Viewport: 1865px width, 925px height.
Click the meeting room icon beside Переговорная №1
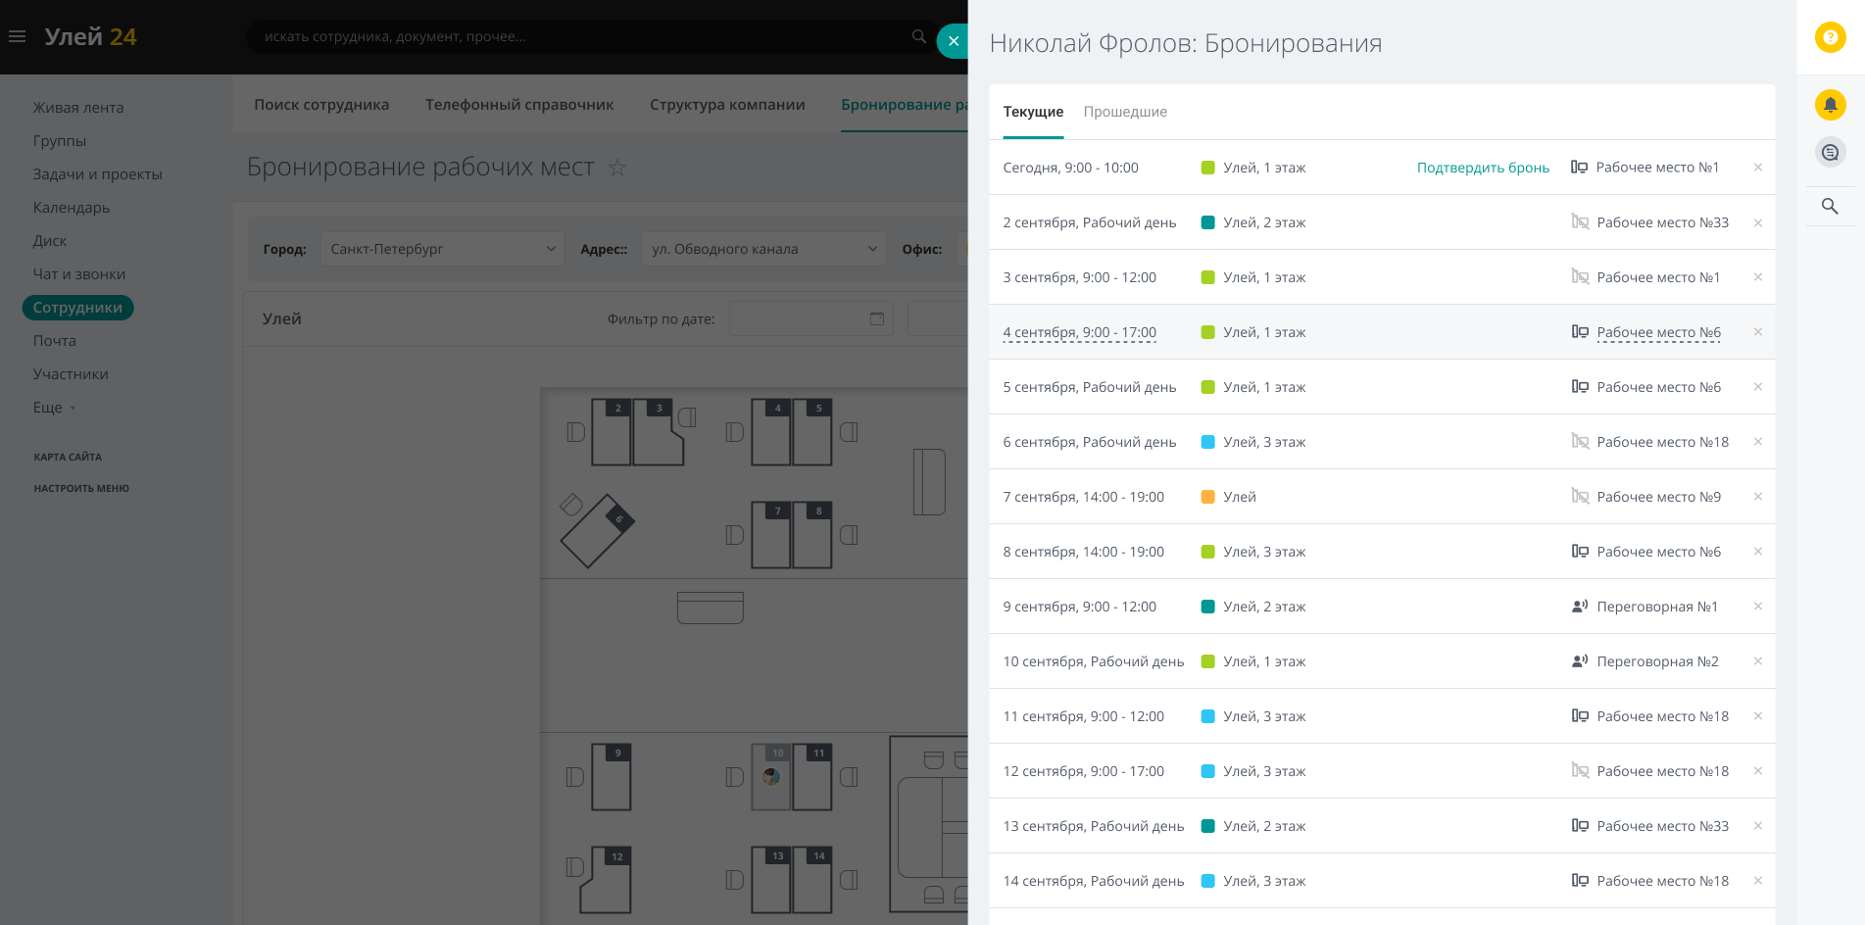1580,607
